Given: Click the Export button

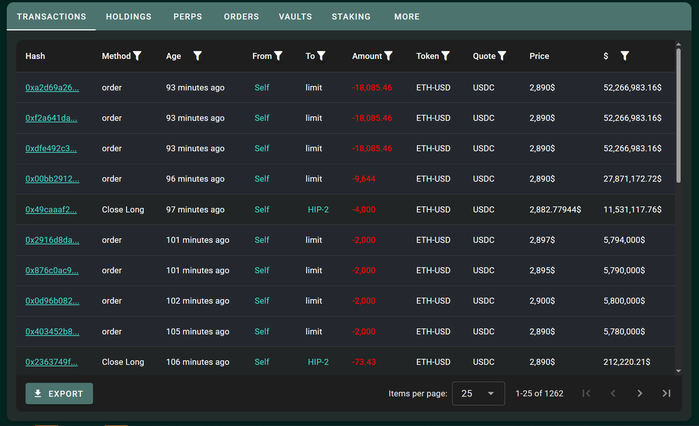Looking at the screenshot, I should tap(59, 393).
